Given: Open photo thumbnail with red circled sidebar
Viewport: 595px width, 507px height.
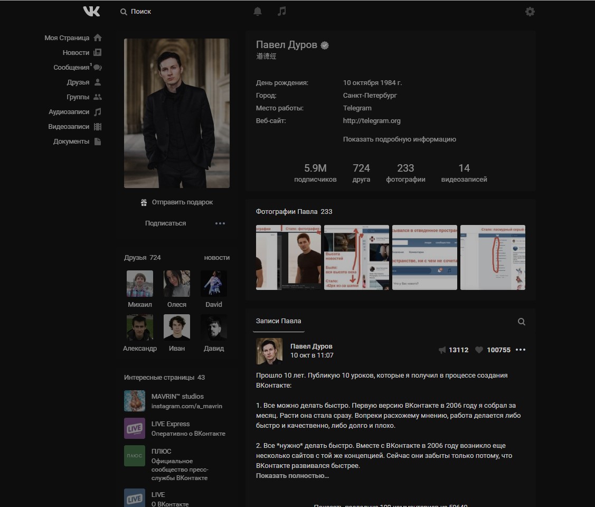Looking at the screenshot, I should coord(493,257).
